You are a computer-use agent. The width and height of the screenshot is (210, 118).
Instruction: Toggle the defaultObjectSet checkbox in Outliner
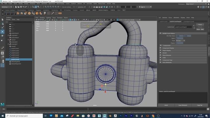pos(10,64)
